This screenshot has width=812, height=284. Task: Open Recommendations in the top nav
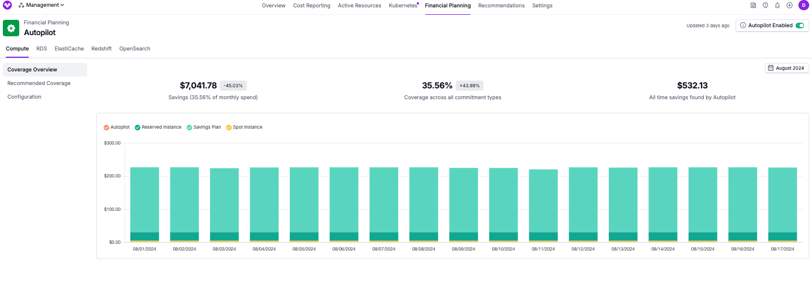point(501,6)
